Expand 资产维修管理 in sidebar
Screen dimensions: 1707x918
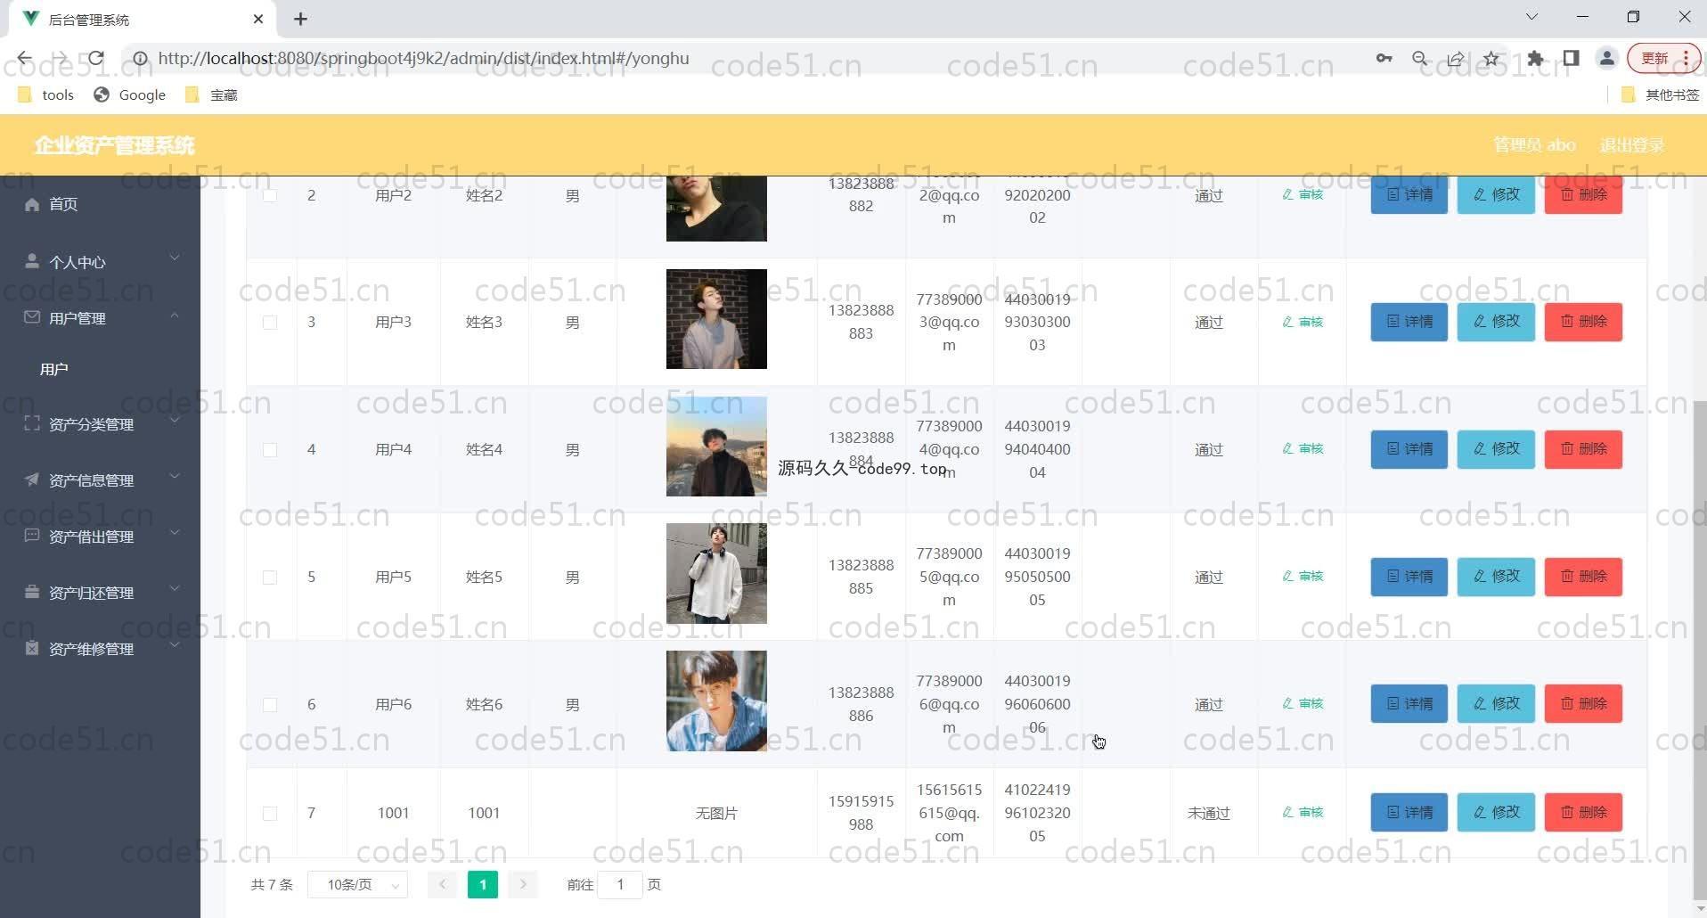coord(100,648)
